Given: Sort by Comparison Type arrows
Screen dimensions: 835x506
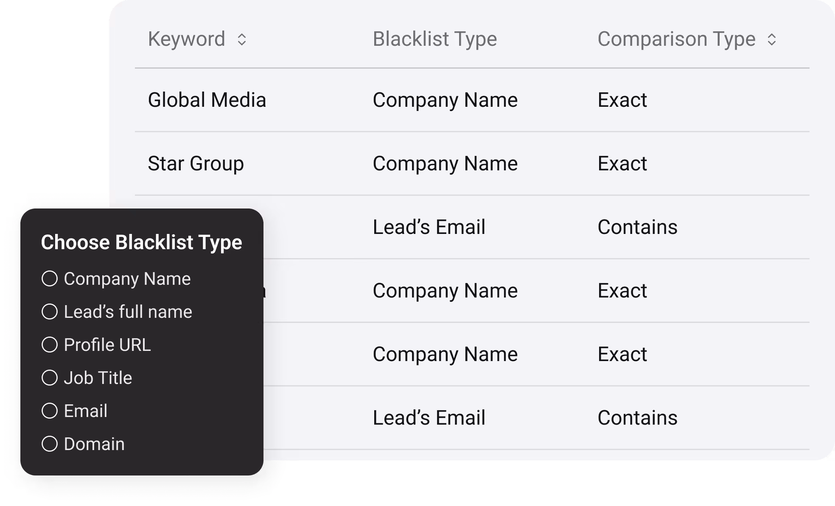Looking at the screenshot, I should click(772, 39).
